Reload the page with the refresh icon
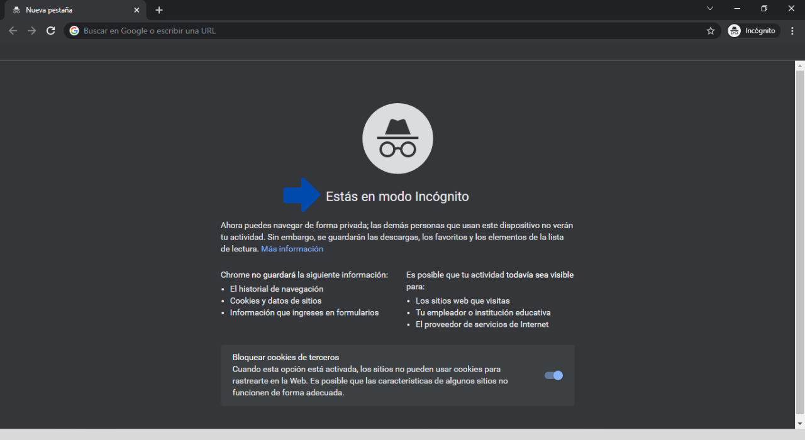The height and width of the screenshot is (440, 805). tap(51, 31)
